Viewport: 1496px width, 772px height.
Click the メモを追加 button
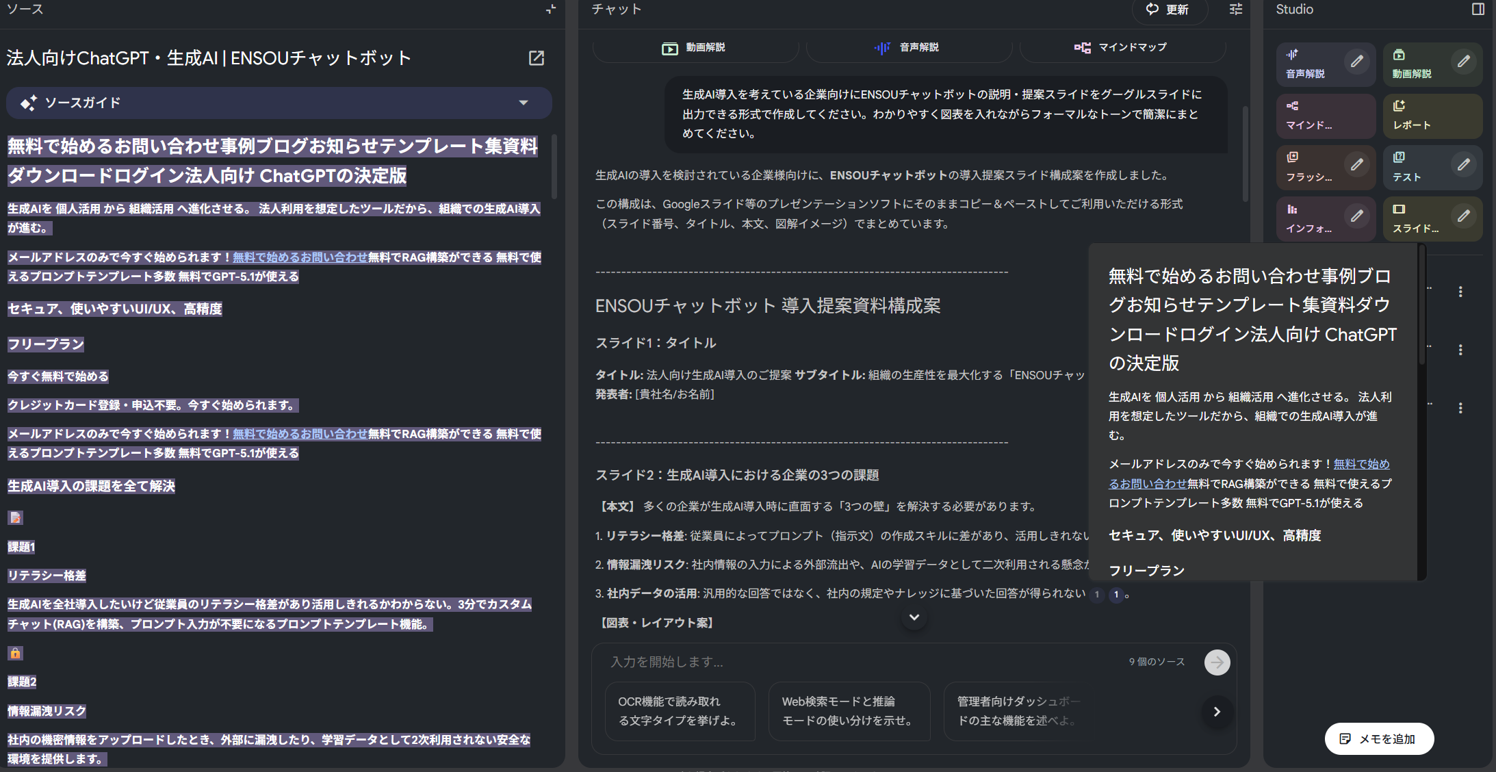point(1378,738)
